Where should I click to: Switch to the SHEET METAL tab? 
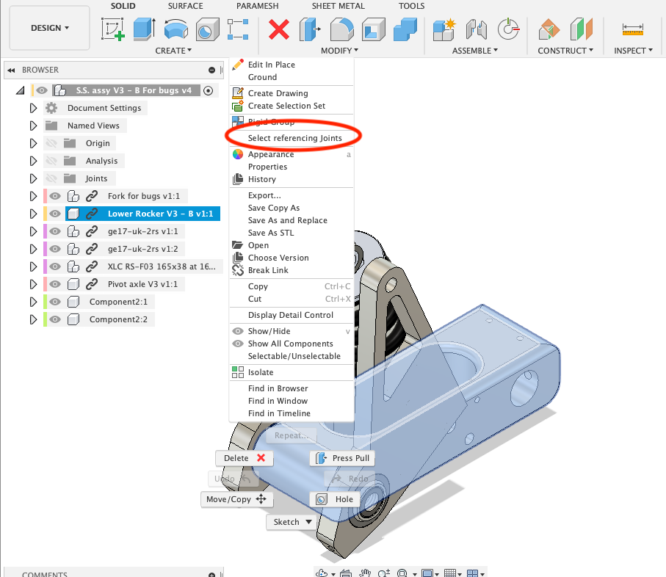pos(338,6)
